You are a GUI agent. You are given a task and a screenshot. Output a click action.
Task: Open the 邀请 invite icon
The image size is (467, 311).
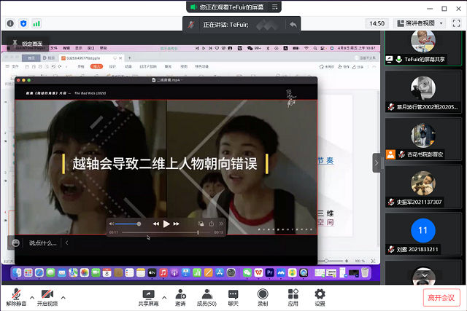click(x=180, y=297)
